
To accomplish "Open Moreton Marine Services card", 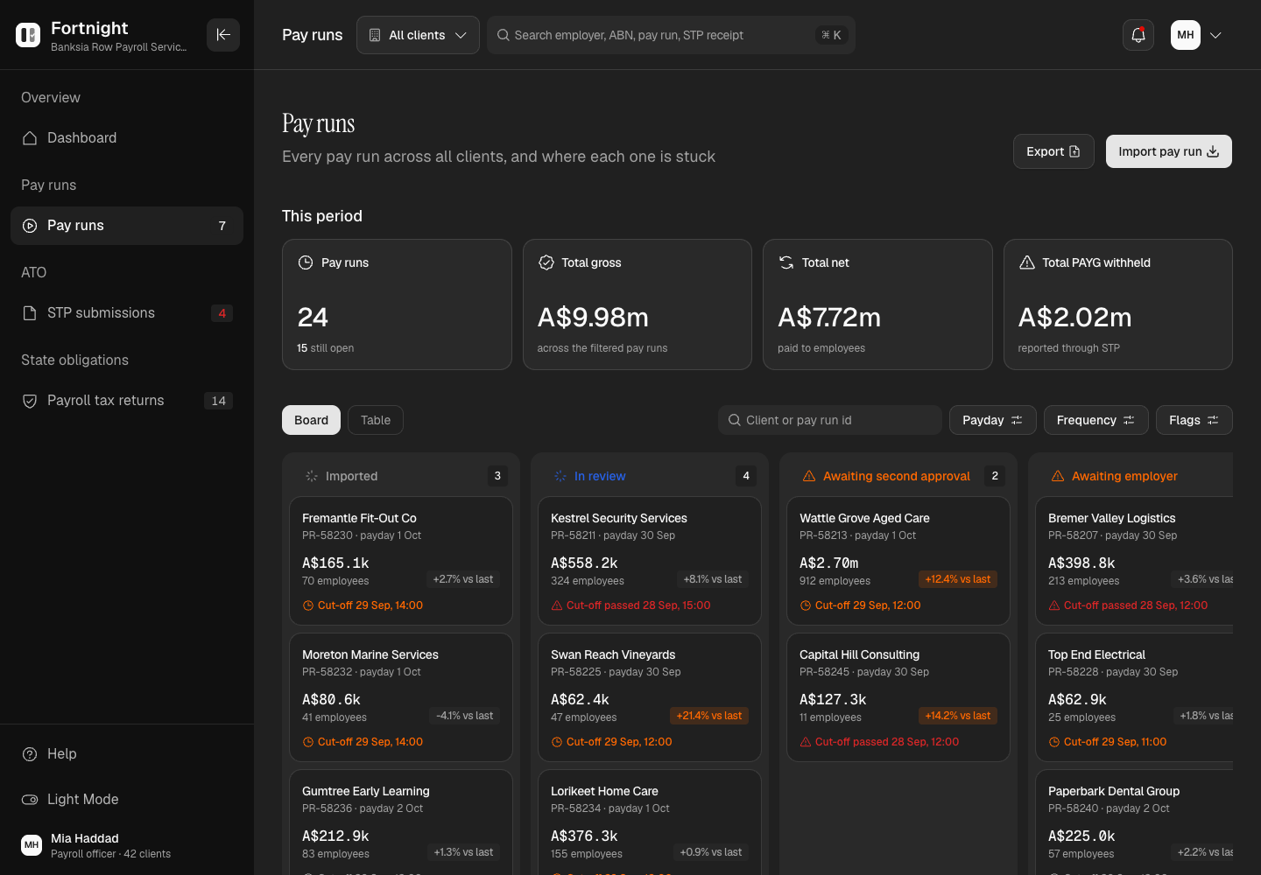I will click(x=401, y=697).
